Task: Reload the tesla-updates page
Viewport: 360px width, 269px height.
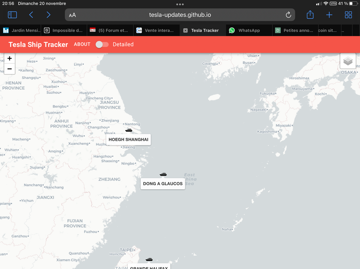Action: coord(288,15)
